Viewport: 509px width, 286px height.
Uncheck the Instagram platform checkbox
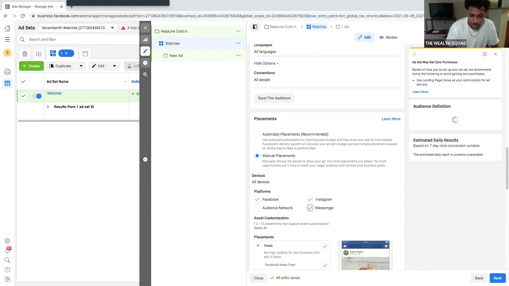(x=310, y=199)
